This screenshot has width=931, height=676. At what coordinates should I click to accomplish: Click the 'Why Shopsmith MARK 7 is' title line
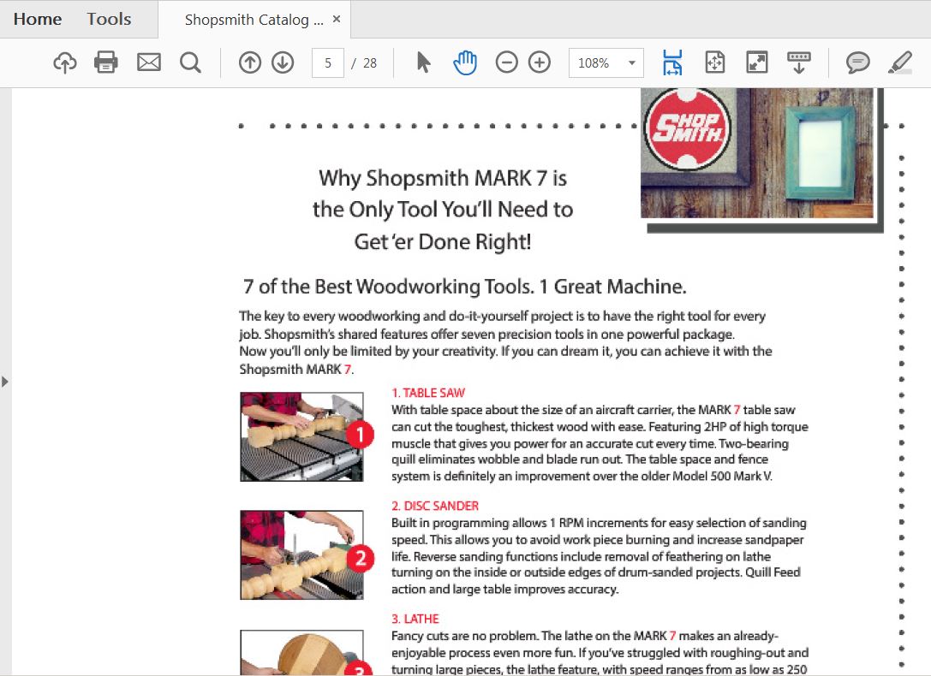tap(443, 178)
